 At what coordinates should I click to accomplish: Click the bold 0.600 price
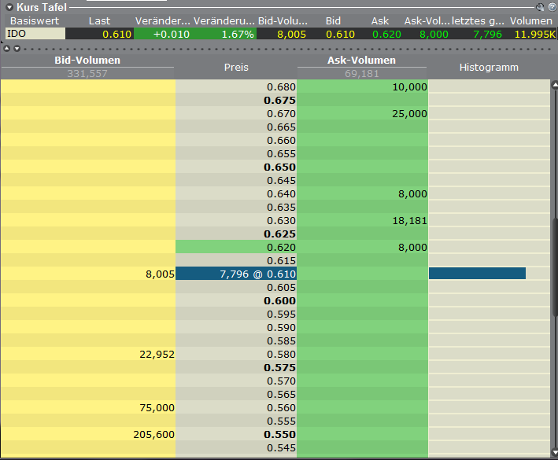tap(279, 300)
